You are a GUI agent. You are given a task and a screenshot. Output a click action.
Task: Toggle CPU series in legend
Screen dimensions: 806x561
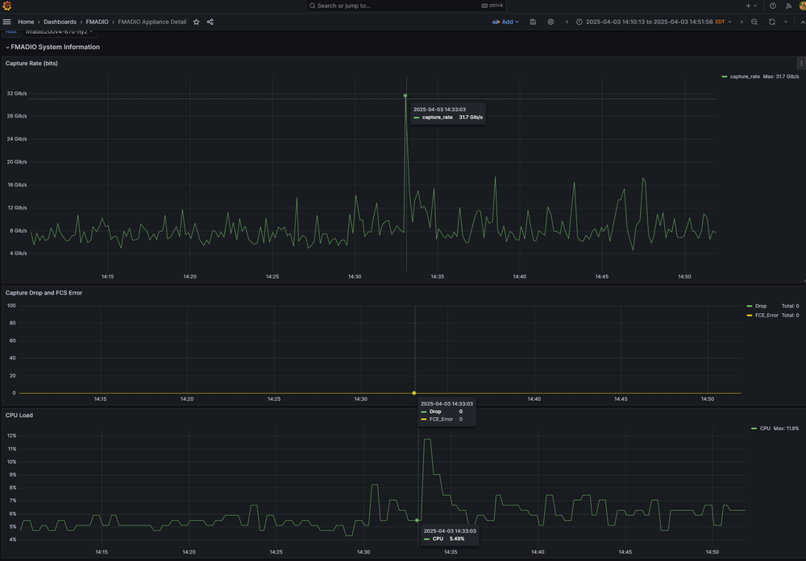coord(765,428)
